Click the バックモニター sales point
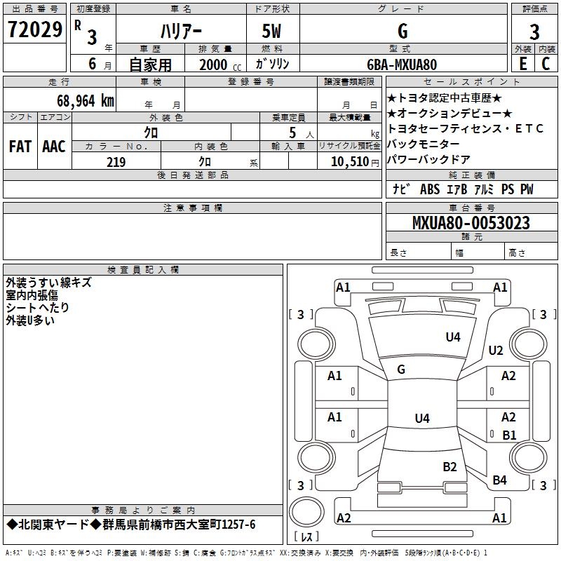 [x=424, y=144]
